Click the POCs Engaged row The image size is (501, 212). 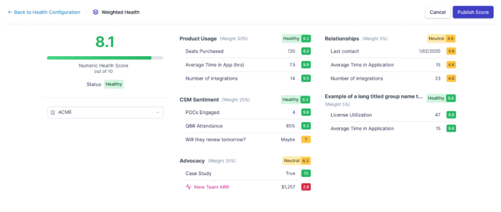pyautogui.click(x=248, y=112)
